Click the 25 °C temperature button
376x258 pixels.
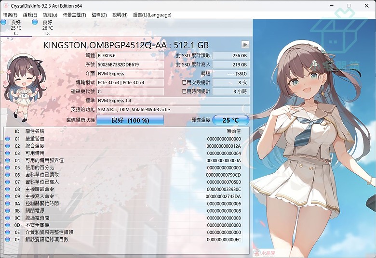pyautogui.click(x=231, y=120)
